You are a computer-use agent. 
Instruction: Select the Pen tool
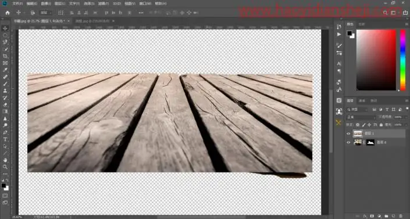pyautogui.click(x=5, y=132)
